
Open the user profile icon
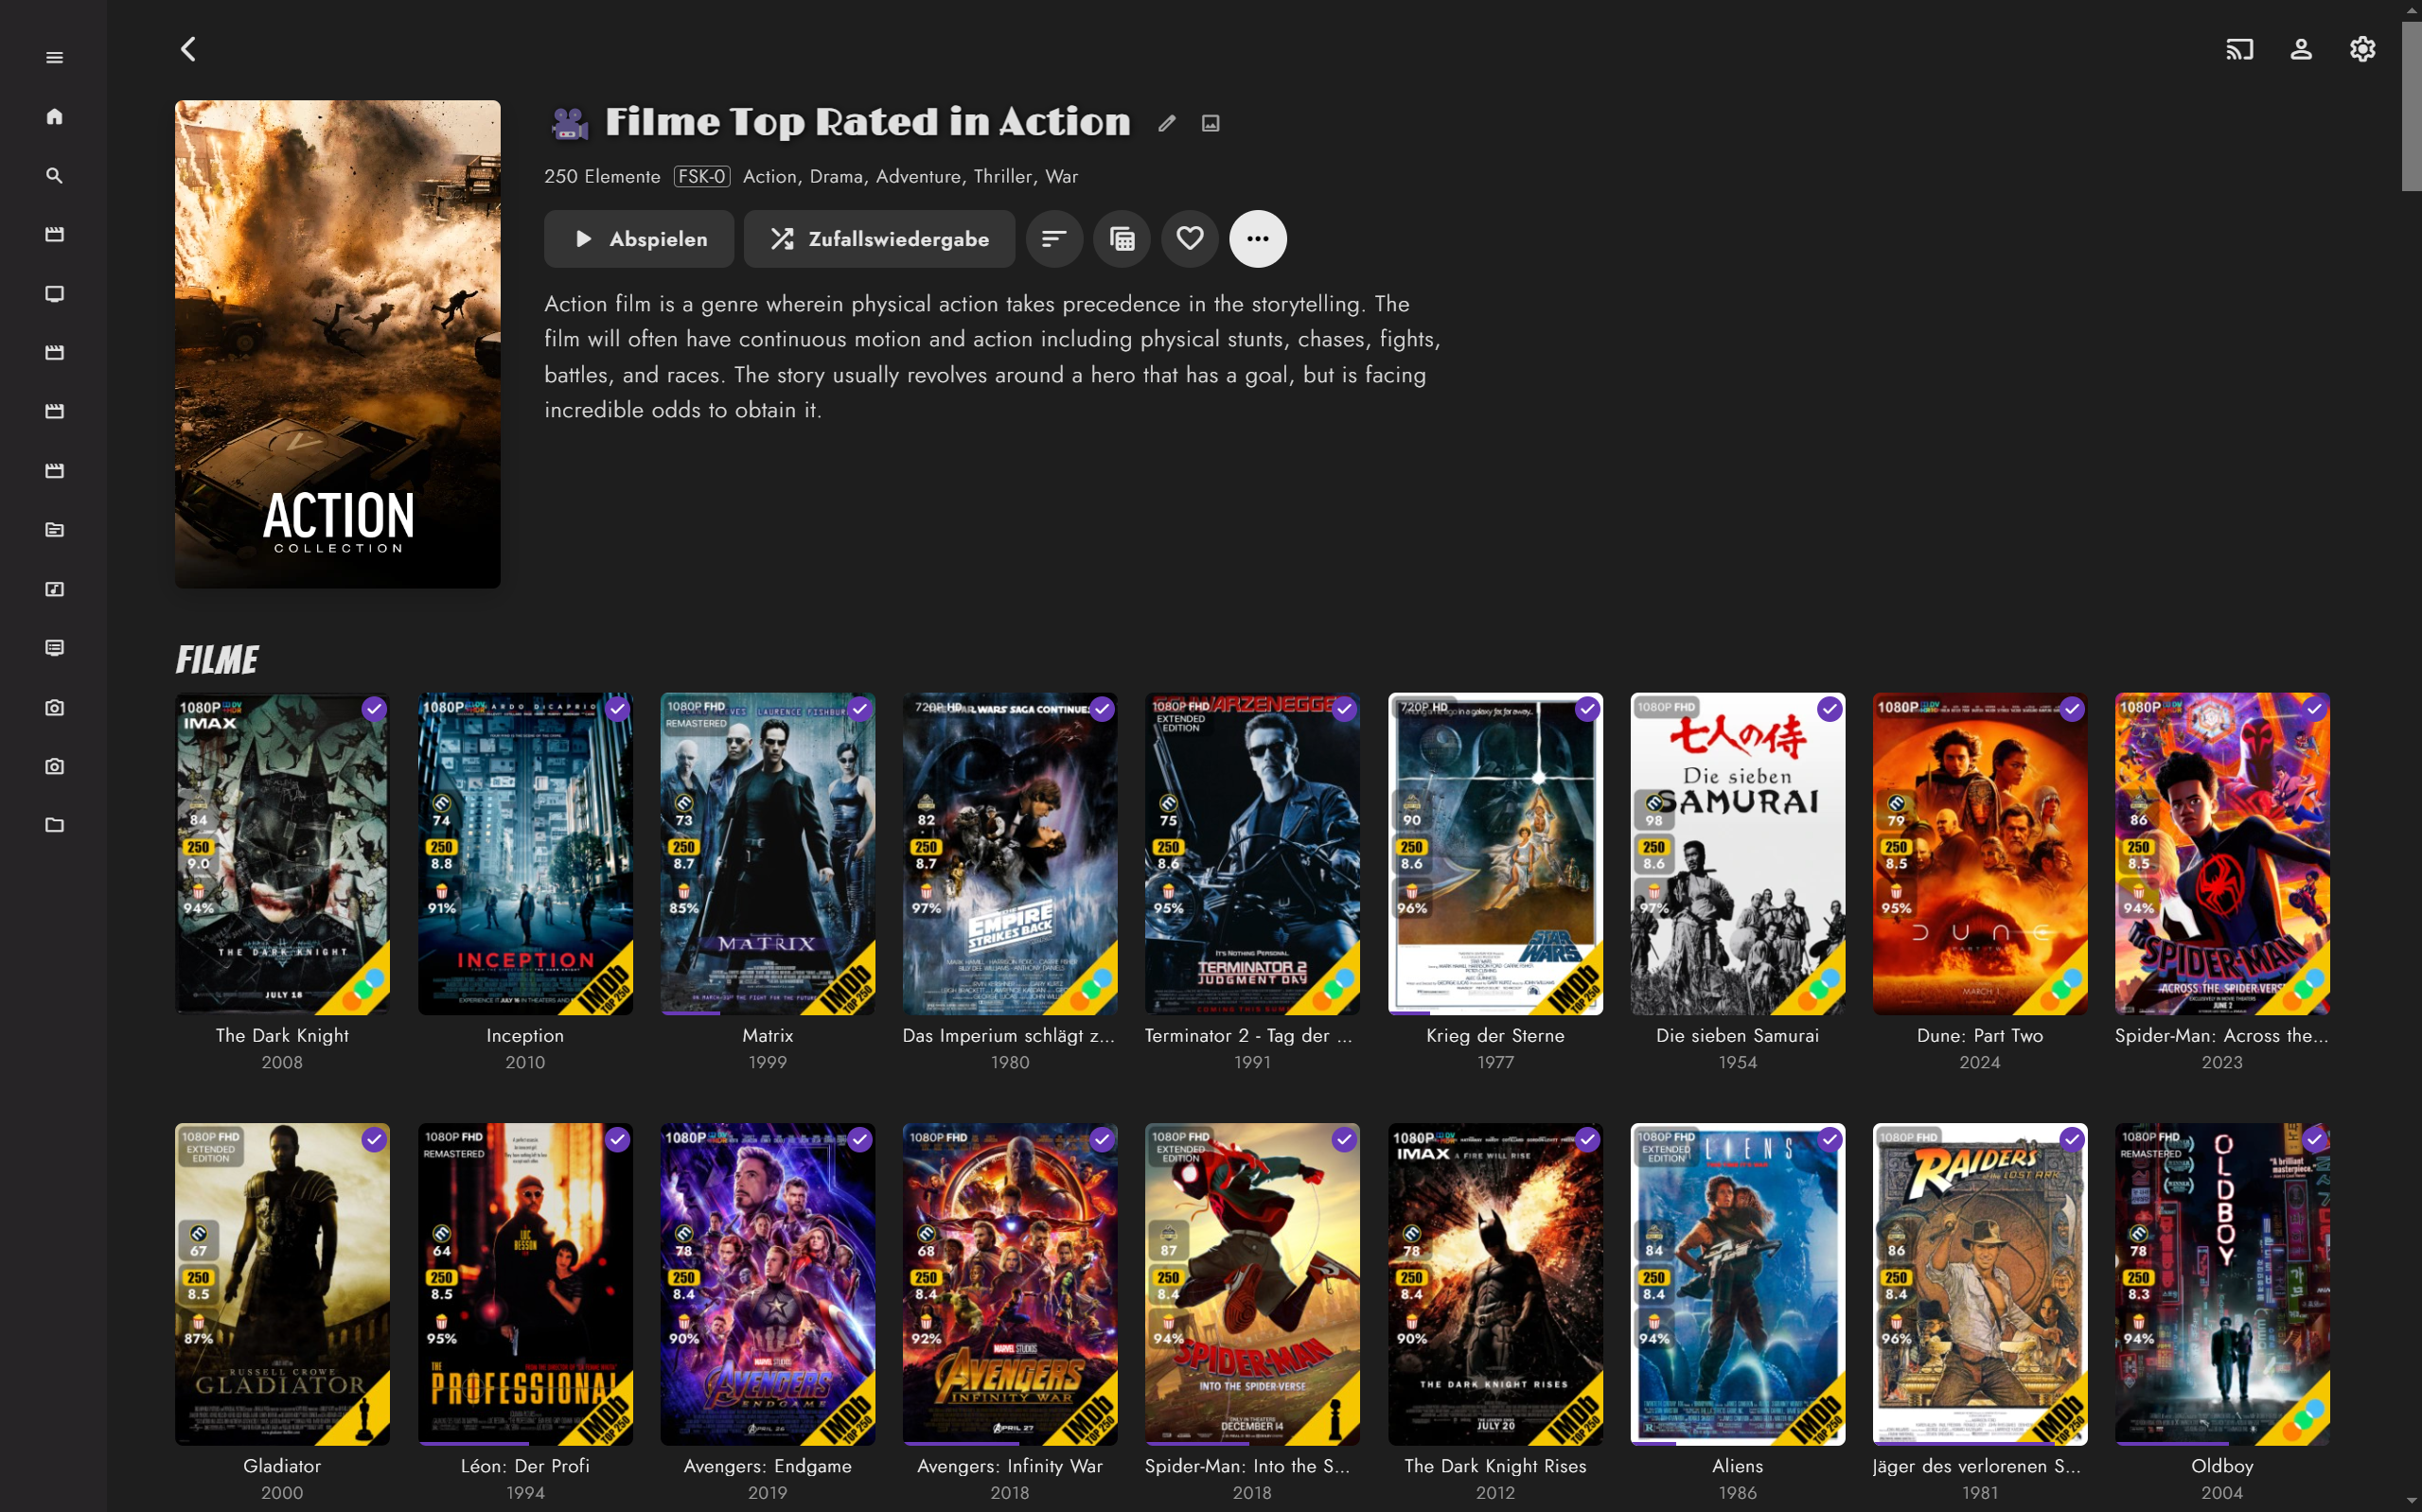click(x=2300, y=49)
